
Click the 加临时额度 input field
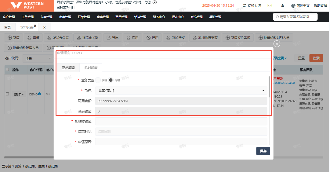(181, 121)
